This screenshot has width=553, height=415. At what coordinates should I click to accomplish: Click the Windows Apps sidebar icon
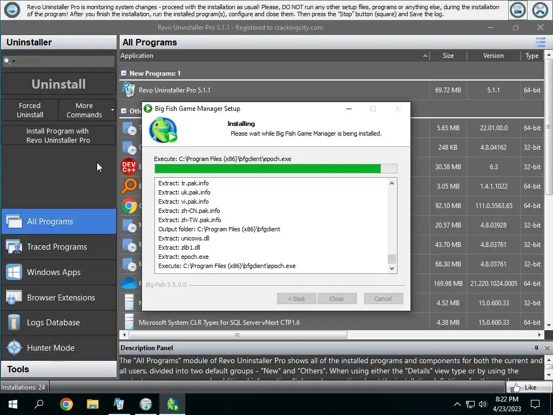coord(14,272)
